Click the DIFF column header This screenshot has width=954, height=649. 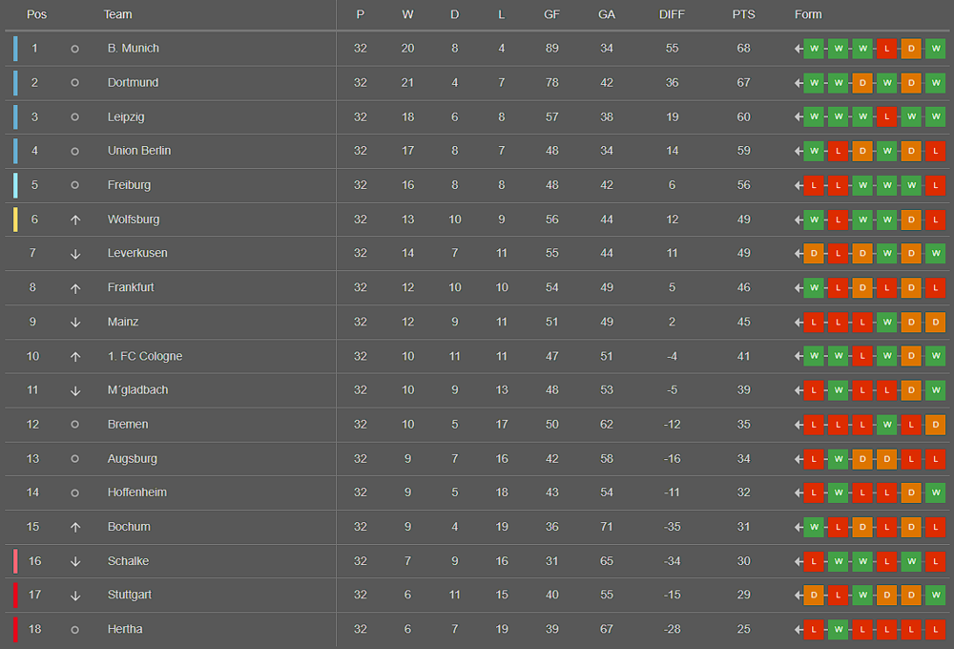coord(672,14)
